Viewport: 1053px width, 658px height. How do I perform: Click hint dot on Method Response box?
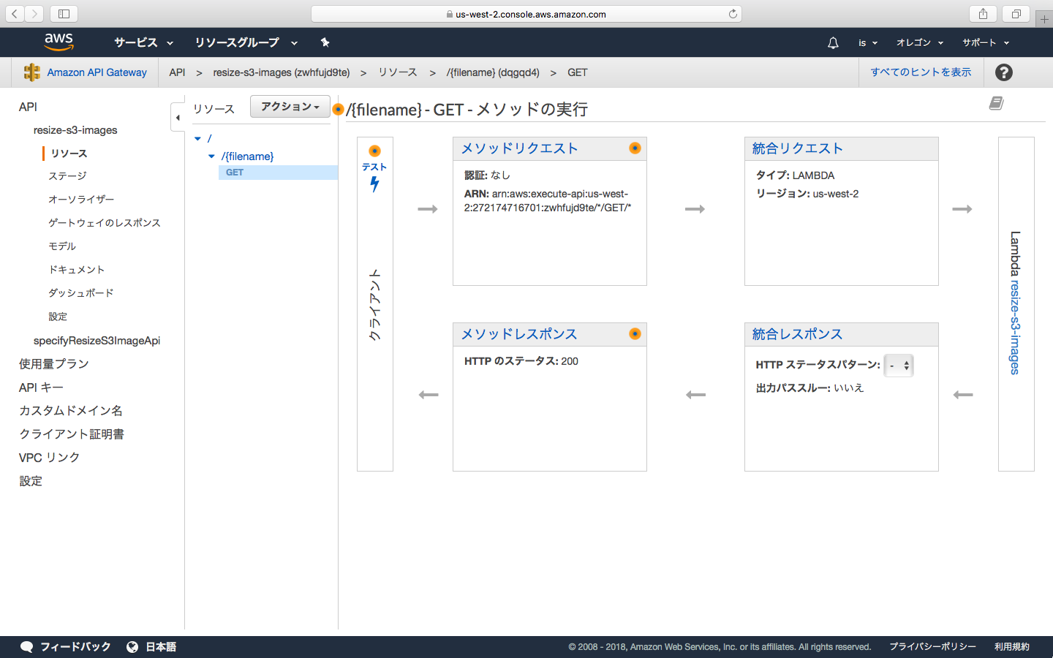coord(635,333)
